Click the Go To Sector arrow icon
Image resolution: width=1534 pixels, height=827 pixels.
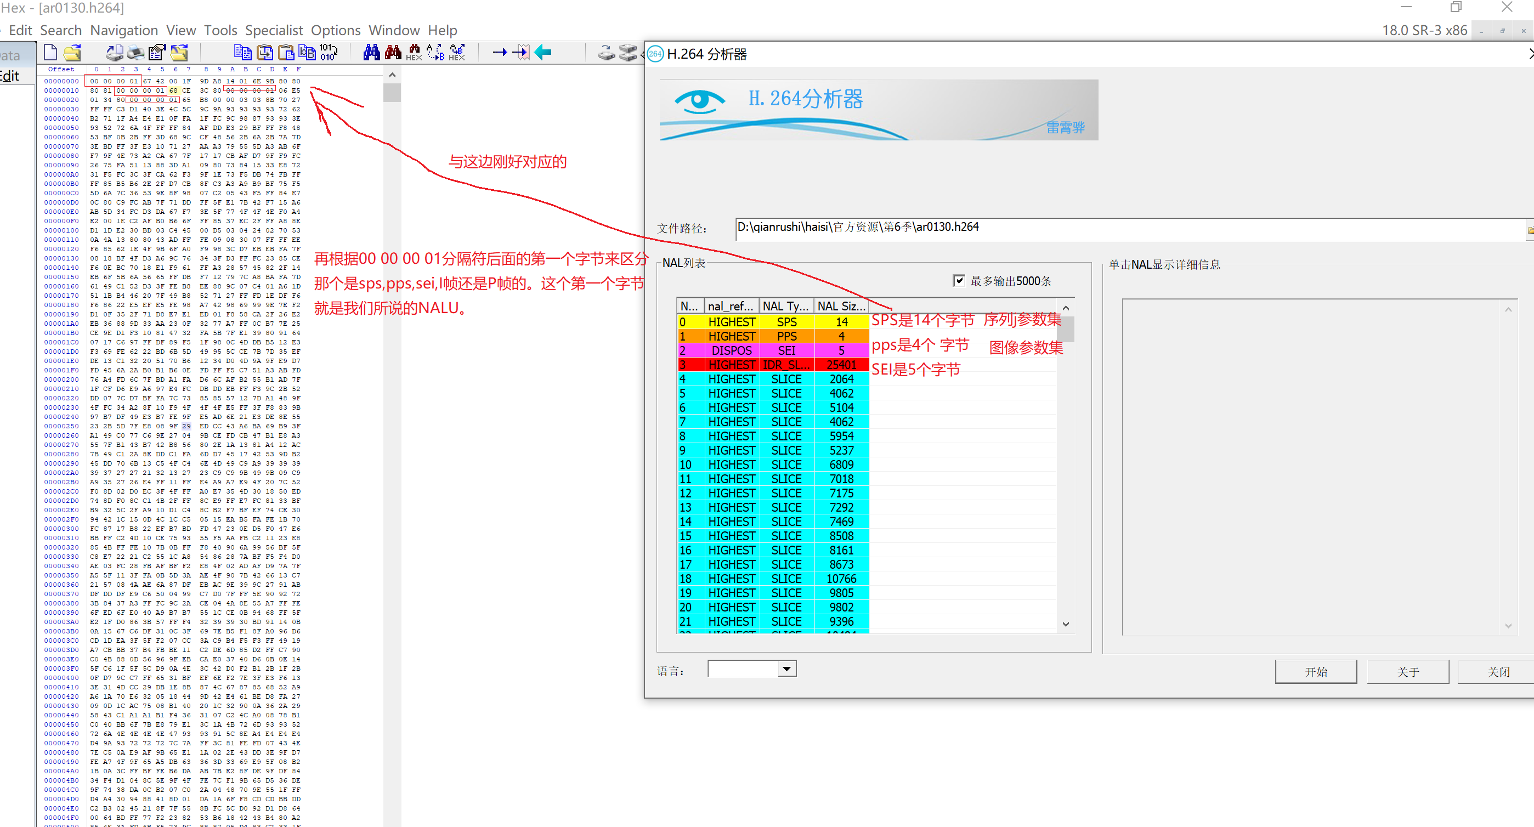520,53
